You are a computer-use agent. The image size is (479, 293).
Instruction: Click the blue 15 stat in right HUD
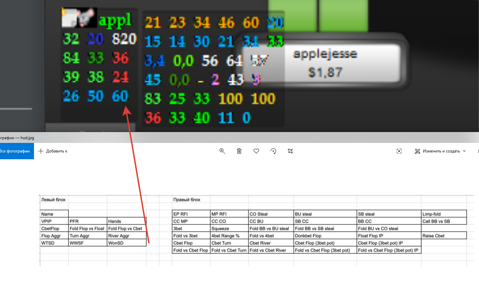(153, 42)
